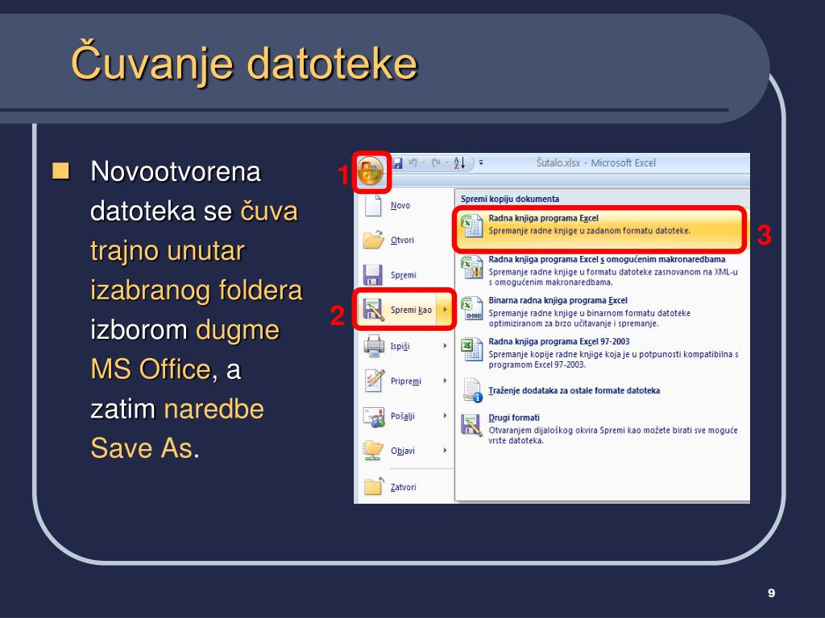Expand the Pripremi submenu arrow
The image size is (825, 618).
pyautogui.click(x=445, y=381)
